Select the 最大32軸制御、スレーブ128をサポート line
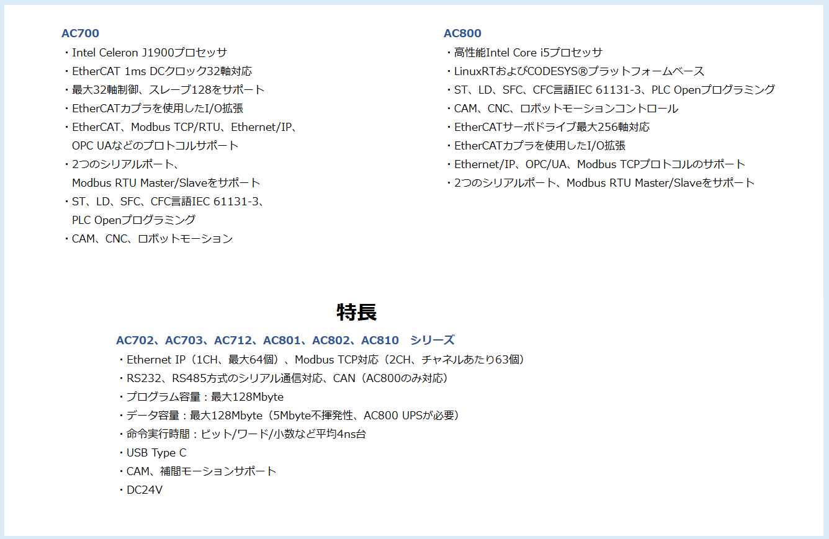Image resolution: width=829 pixels, height=539 pixels. 164,90
